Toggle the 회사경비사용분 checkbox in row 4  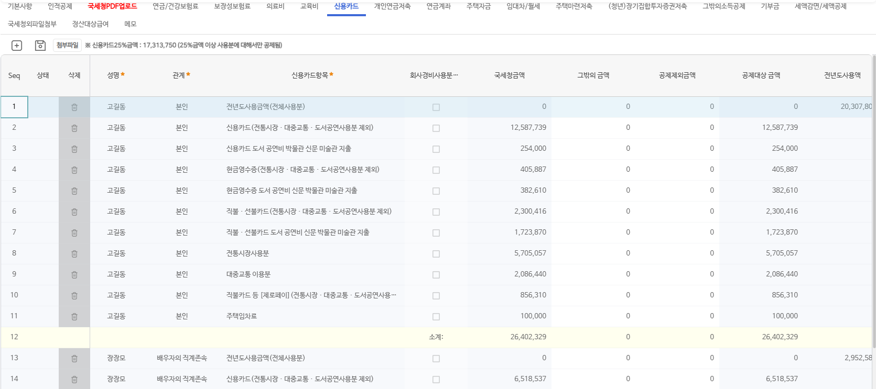pos(436,170)
